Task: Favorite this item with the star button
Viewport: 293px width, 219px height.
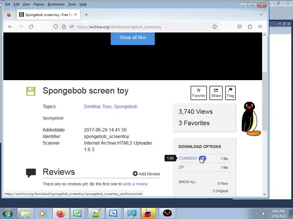Action: (x=199, y=93)
